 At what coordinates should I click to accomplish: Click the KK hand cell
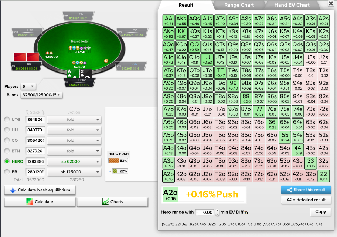point(181,34)
